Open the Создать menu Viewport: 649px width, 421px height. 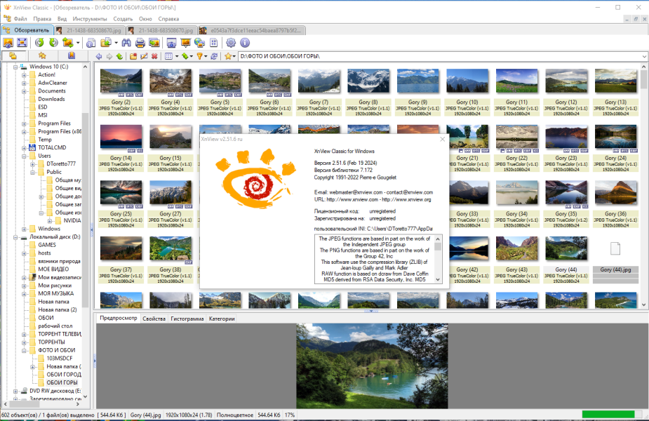[x=123, y=19]
